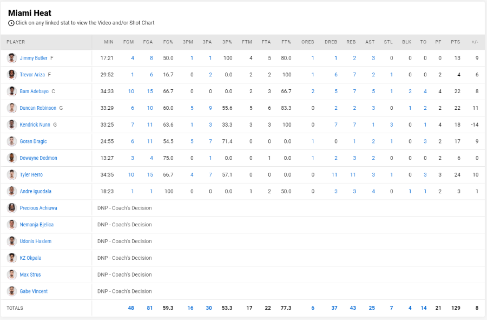The image size is (487, 320).
Task: Click Goran Dragic's player headshot
Action: pyautogui.click(x=12, y=141)
